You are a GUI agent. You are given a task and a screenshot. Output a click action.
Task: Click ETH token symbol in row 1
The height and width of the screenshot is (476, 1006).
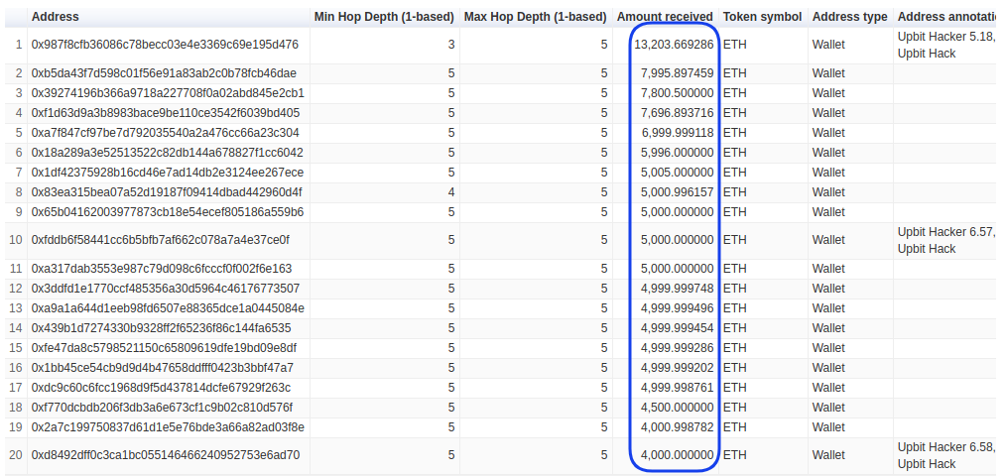(x=734, y=45)
